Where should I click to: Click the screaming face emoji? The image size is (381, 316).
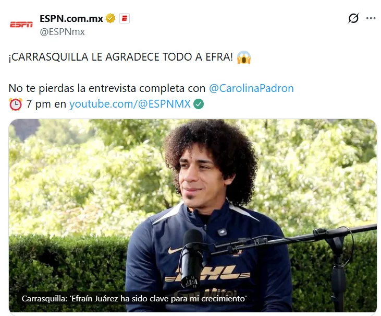244,57
